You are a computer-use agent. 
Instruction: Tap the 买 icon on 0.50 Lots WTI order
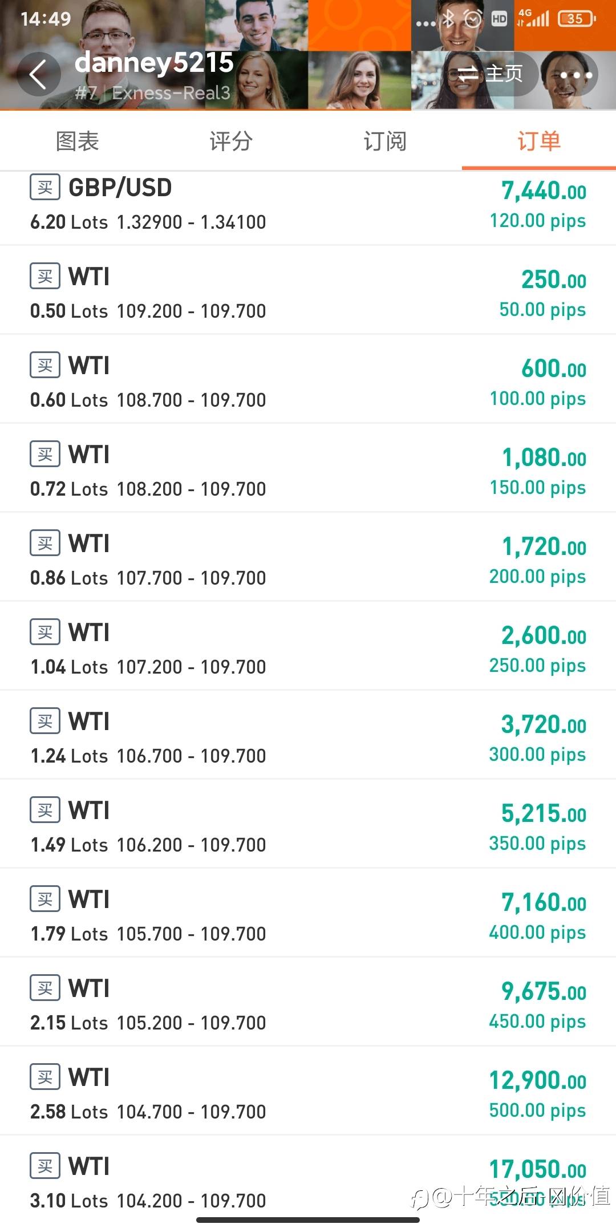point(45,277)
